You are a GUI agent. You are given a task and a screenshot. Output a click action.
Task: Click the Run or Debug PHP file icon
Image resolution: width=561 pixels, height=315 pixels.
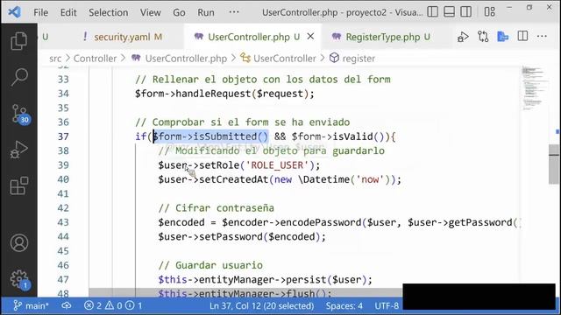coord(463,37)
